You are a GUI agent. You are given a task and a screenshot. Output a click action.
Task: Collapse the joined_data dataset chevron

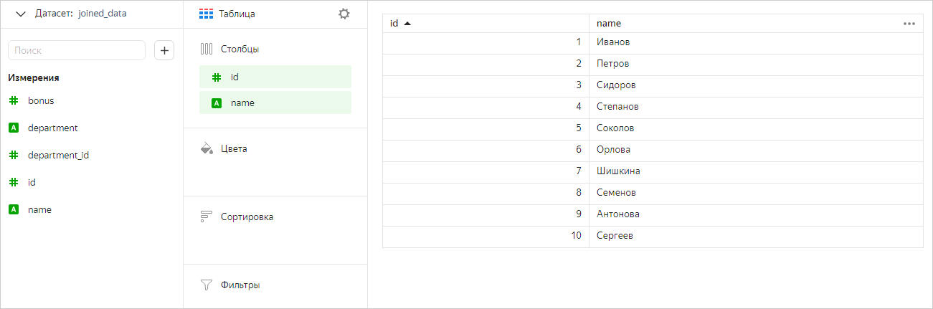(20, 14)
